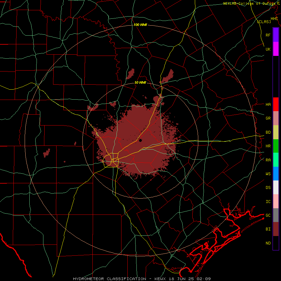Click the RA legend label
This screenshot has height=281, width=281.
coord(268,160)
